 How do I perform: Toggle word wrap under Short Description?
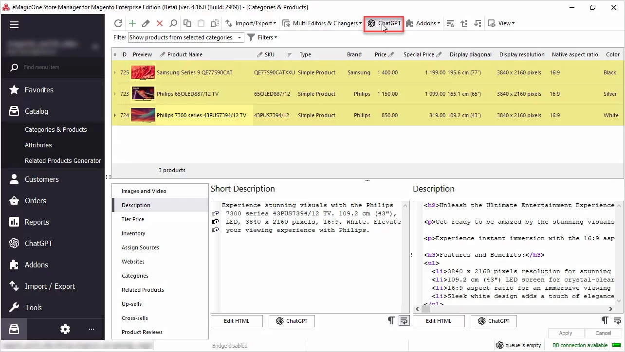404,320
